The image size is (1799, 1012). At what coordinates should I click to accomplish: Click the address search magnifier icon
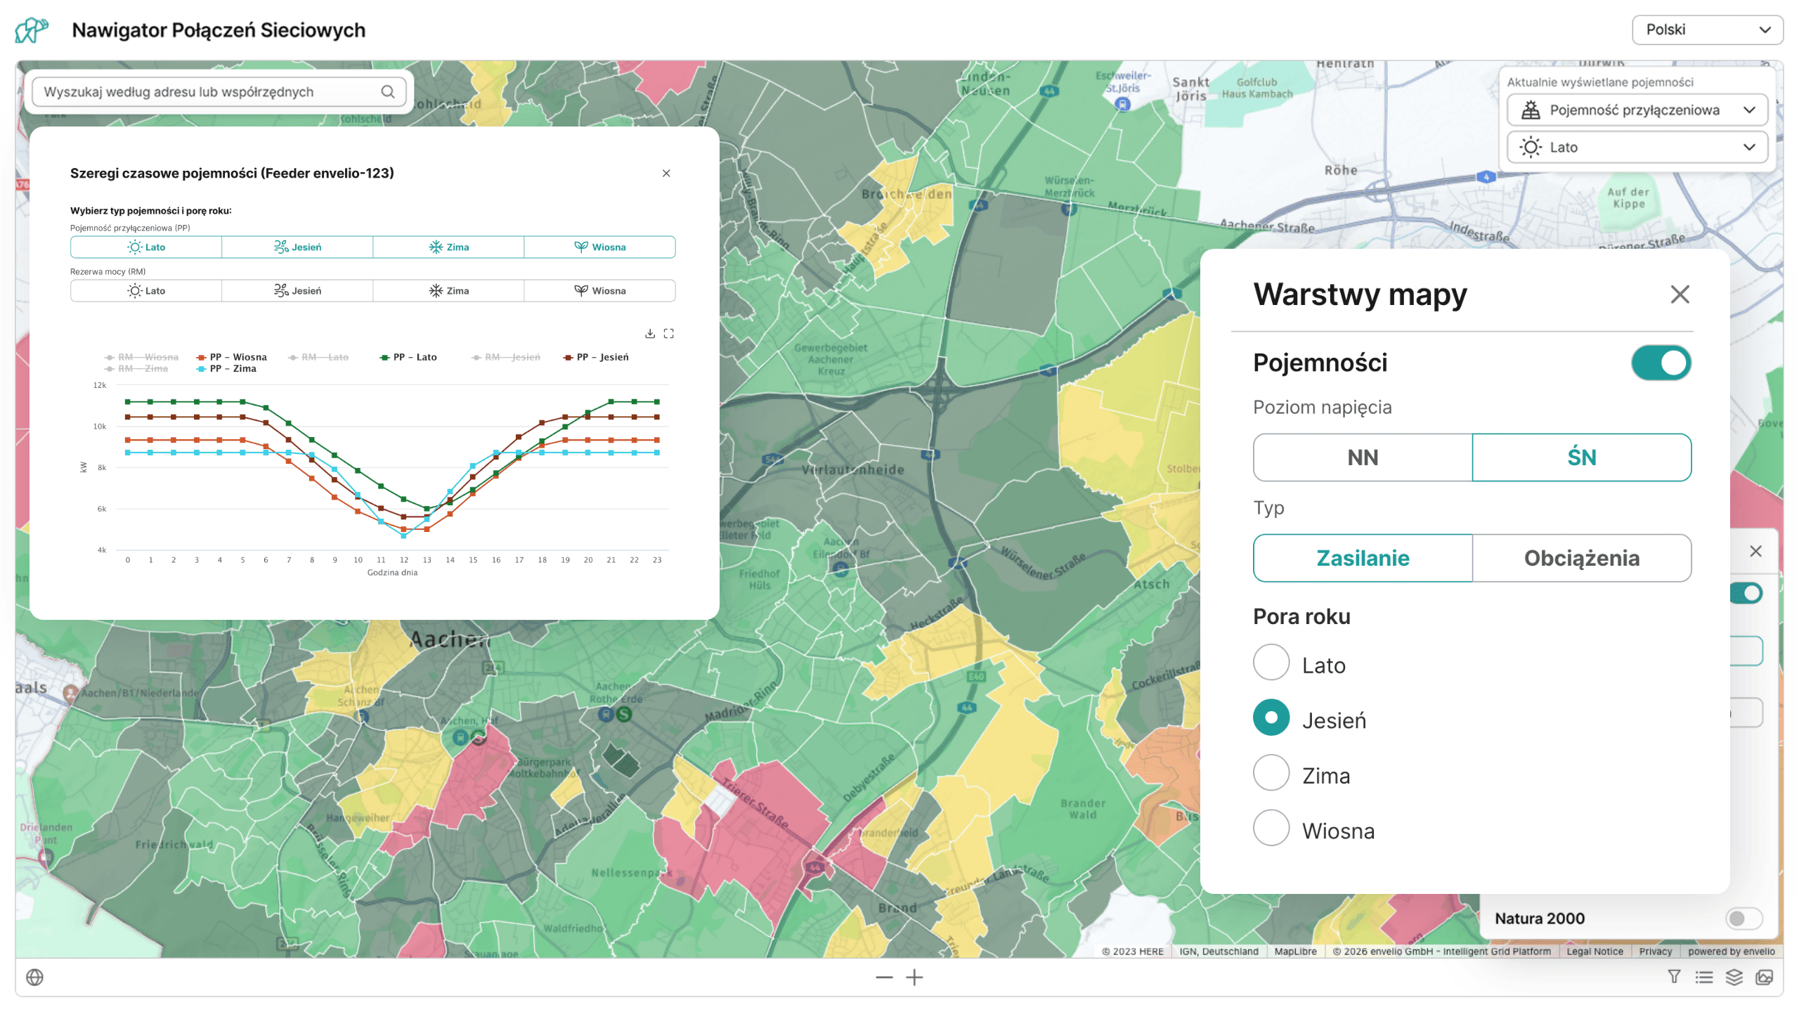click(x=388, y=91)
